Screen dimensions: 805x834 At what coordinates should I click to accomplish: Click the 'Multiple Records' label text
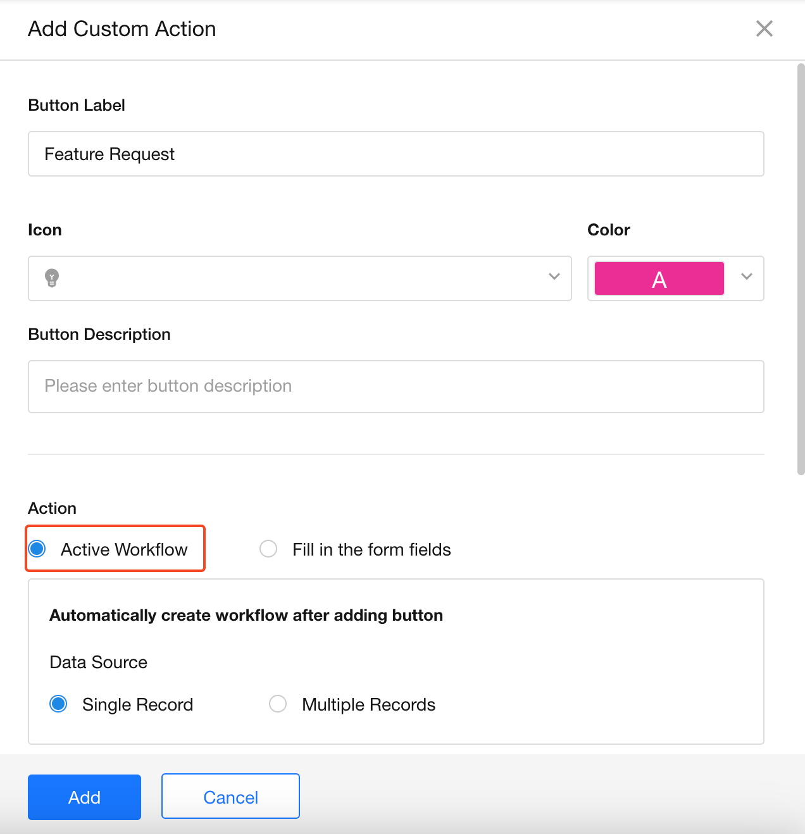tap(368, 704)
